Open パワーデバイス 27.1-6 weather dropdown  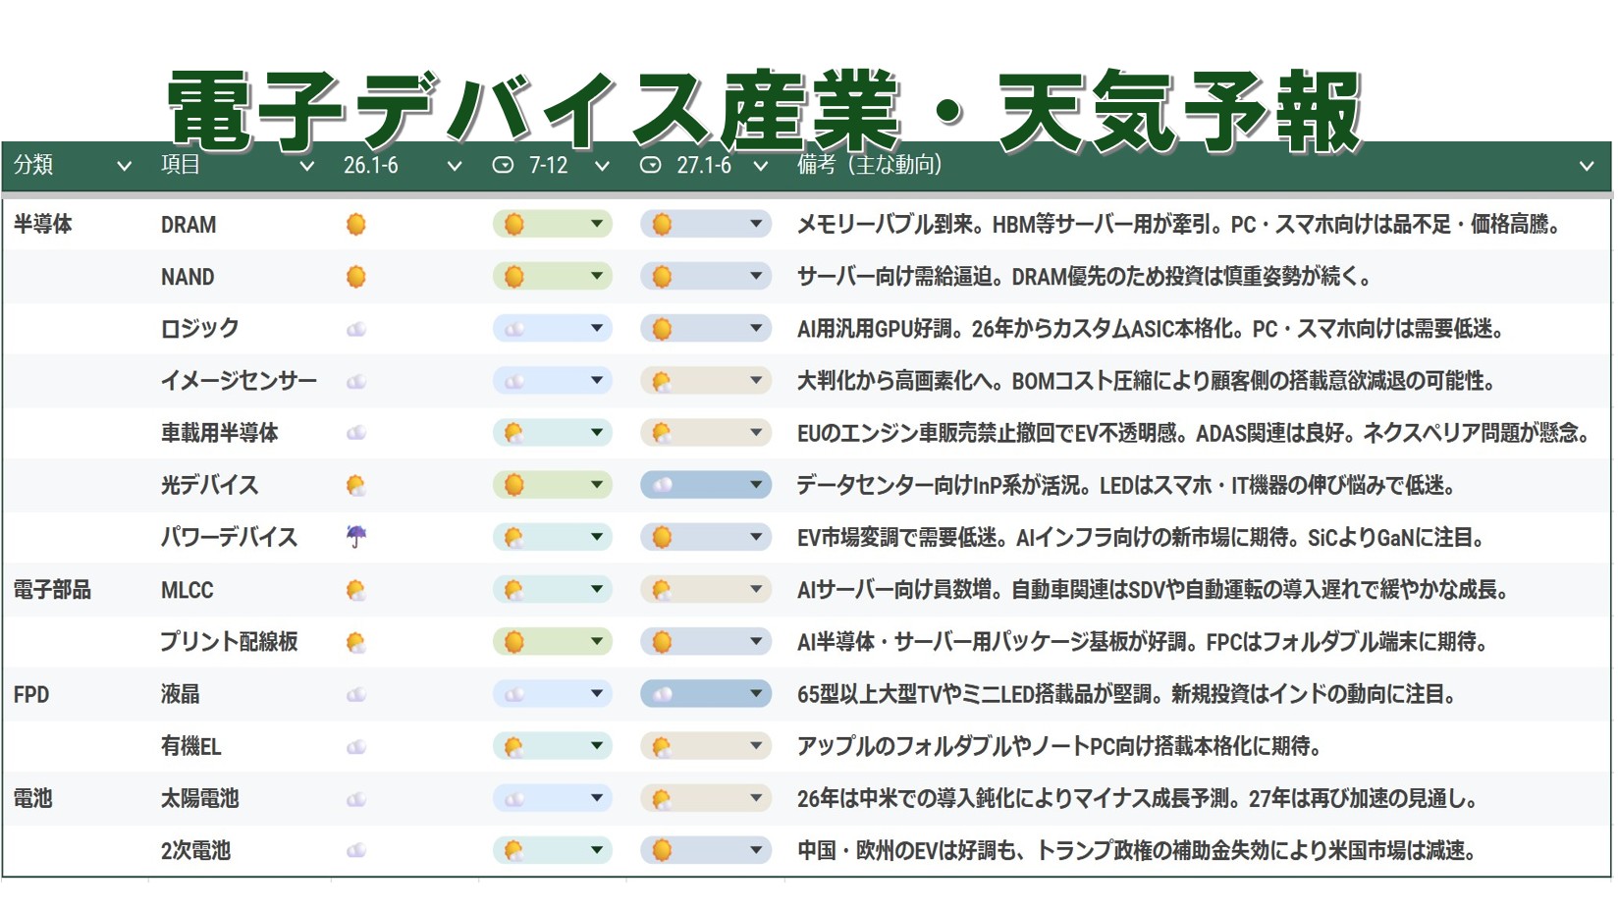(x=705, y=537)
